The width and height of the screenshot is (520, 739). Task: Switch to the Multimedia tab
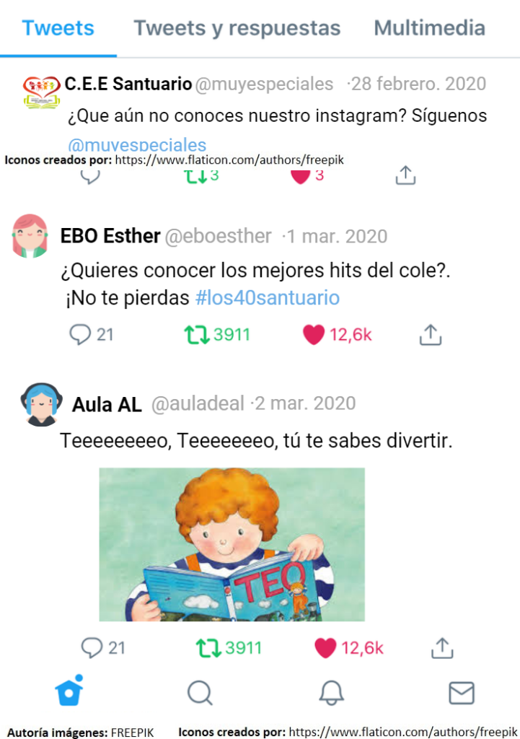pos(430,28)
